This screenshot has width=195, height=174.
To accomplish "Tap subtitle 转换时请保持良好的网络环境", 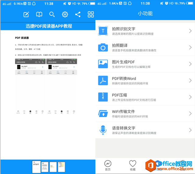I will tap(130, 84).
